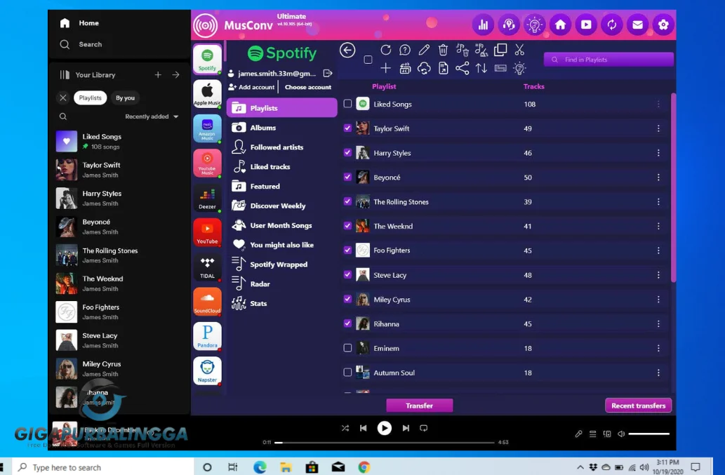The image size is (725, 475).
Task: Select the Youtube Music service icon
Action: pos(207,163)
